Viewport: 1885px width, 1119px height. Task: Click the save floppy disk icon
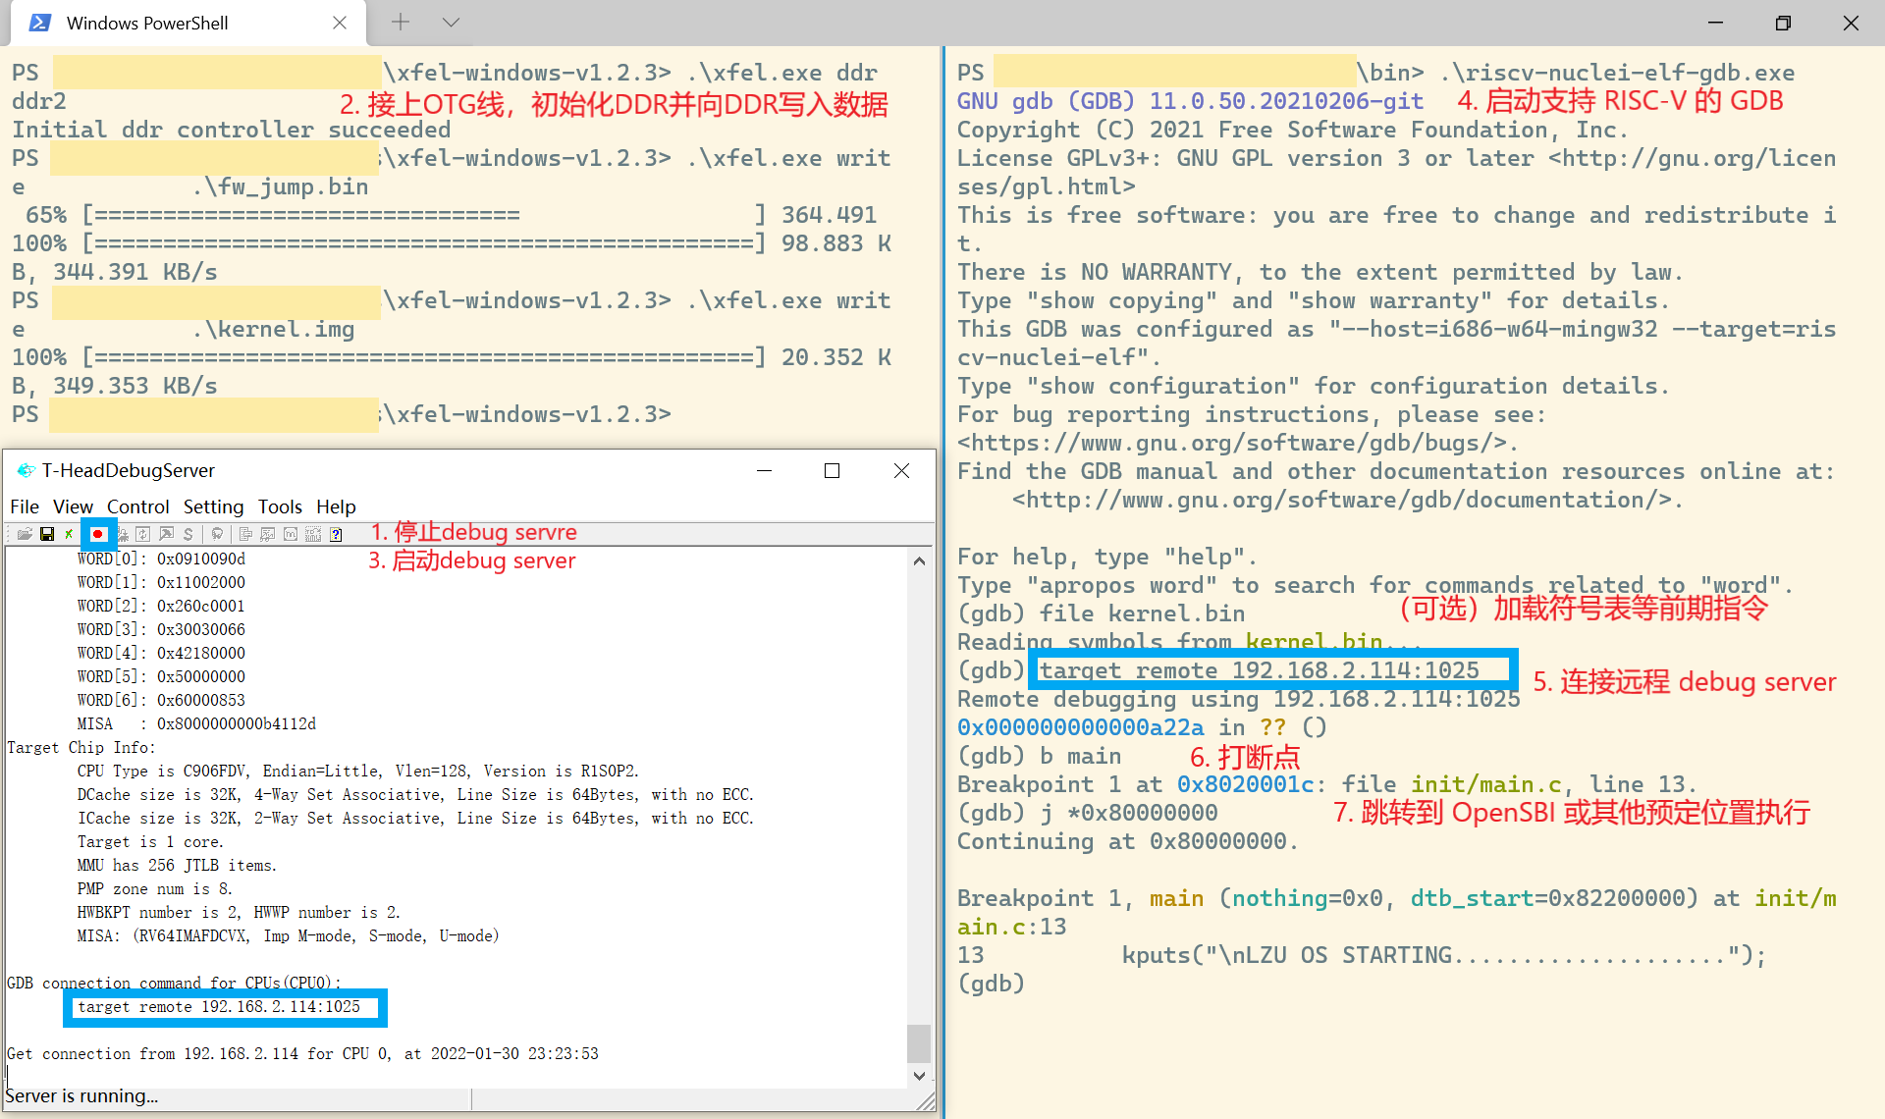47,534
